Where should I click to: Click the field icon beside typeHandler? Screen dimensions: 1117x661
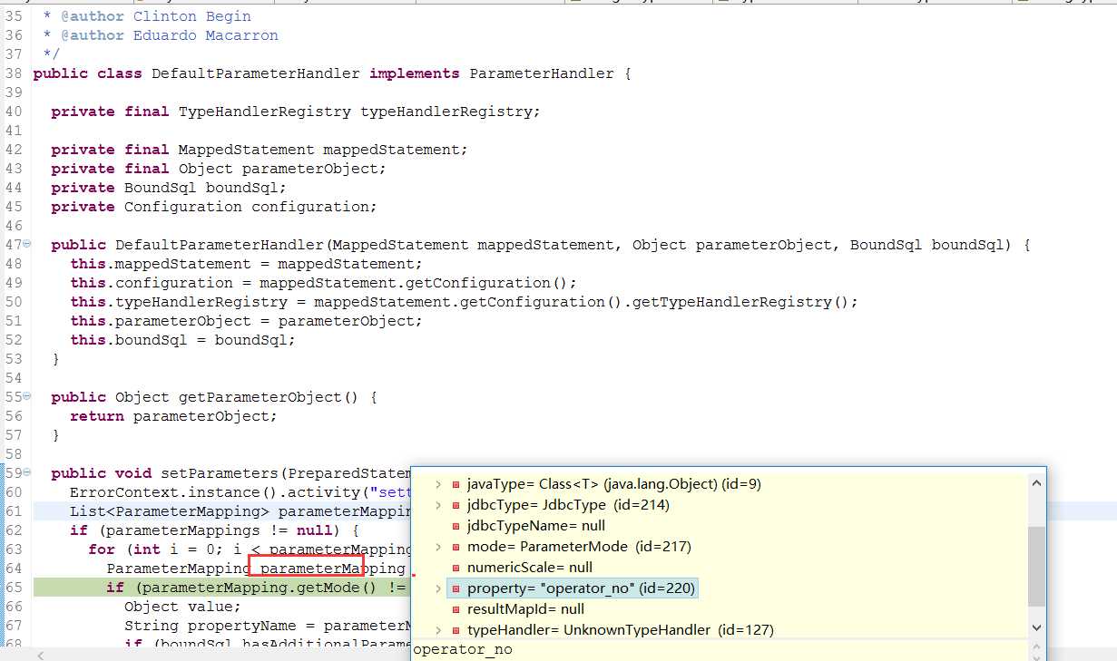click(x=456, y=630)
